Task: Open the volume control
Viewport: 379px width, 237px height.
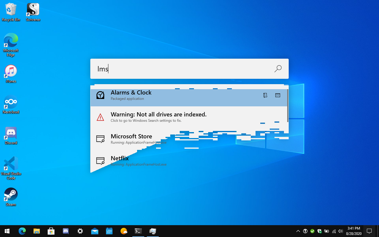Action: pyautogui.click(x=341, y=231)
